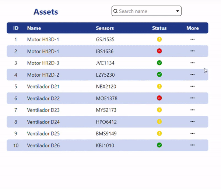Click sensor JVC1134
Viewport: 221px width, 189px height.
105,63
